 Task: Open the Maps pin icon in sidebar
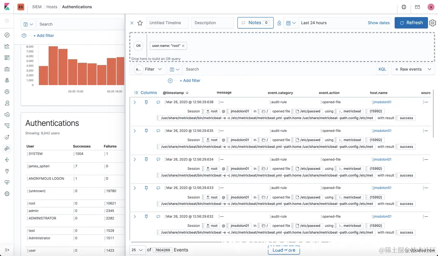(7, 80)
